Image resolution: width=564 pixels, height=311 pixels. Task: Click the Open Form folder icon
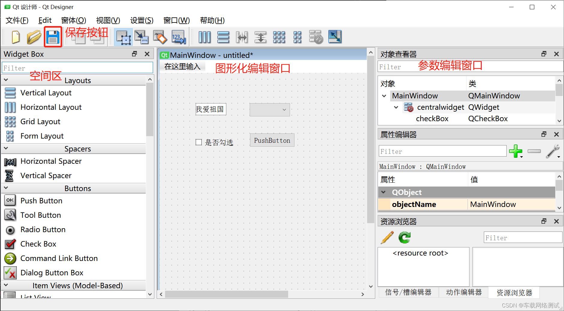34,37
